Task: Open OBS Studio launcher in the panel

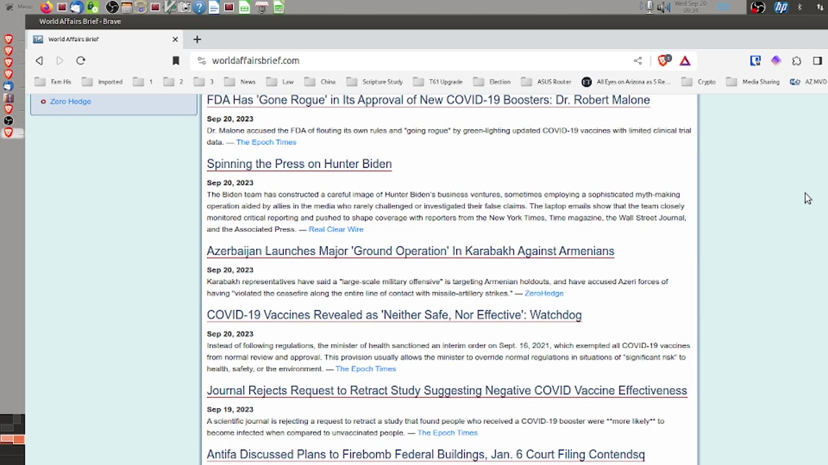Action: coord(112,7)
